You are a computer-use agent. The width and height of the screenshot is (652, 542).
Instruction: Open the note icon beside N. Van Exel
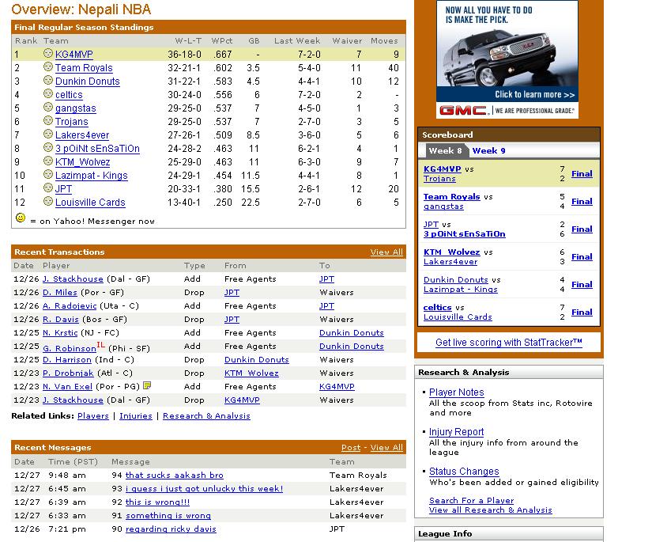click(147, 386)
